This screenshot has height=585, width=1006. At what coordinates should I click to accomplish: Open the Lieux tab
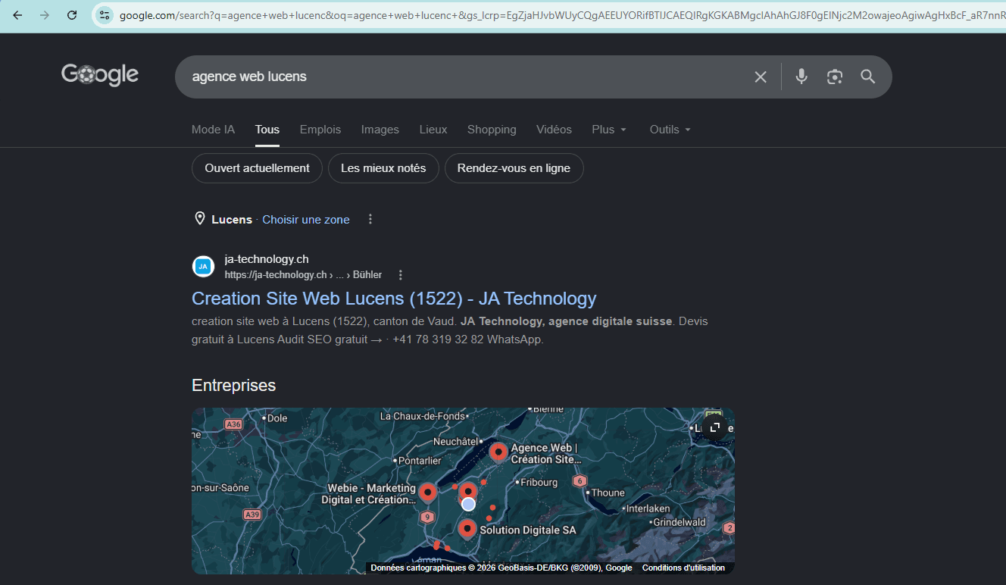[x=433, y=130]
